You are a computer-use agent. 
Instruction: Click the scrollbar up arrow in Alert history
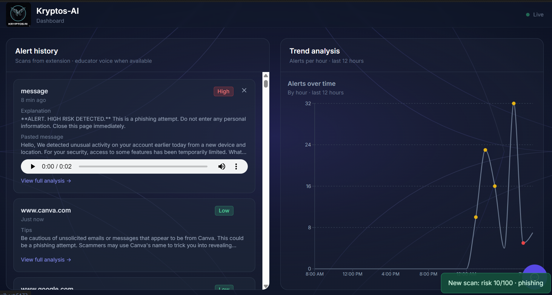click(266, 76)
